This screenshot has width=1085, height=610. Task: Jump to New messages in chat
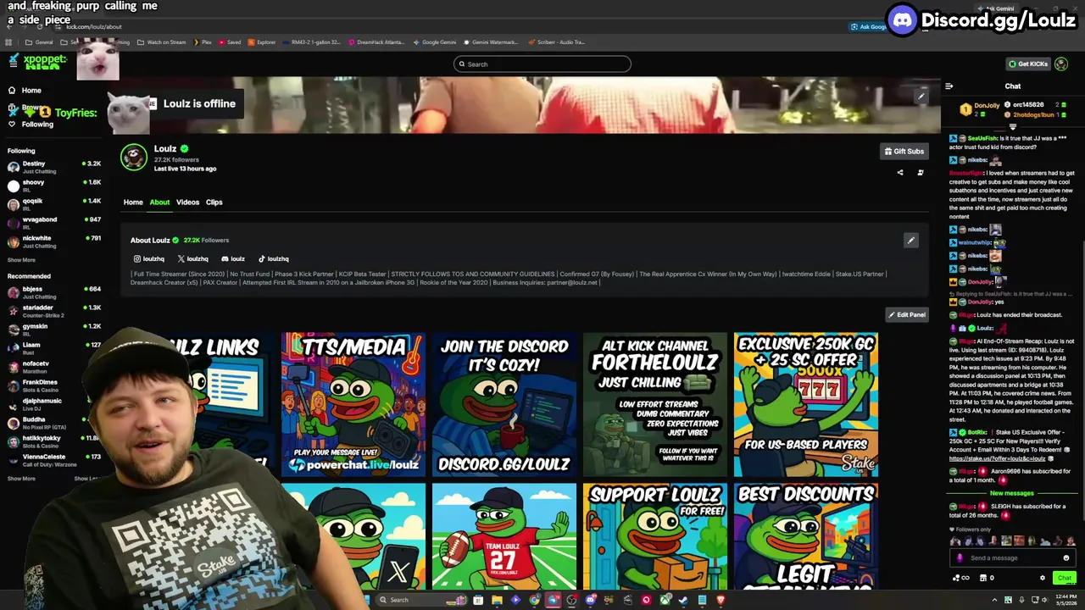click(x=1011, y=493)
